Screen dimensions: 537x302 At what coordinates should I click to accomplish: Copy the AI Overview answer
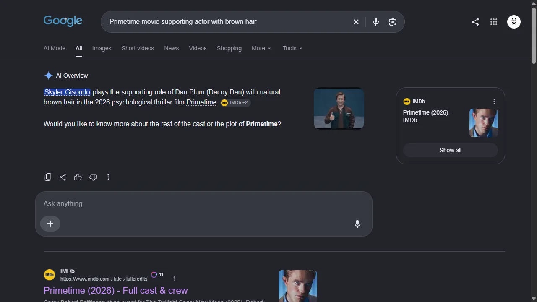[x=48, y=177]
